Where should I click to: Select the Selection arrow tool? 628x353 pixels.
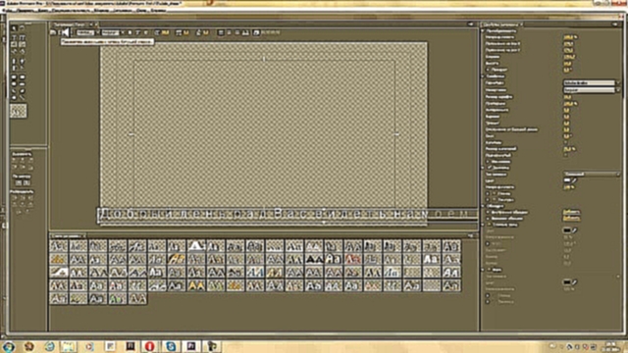[14, 28]
